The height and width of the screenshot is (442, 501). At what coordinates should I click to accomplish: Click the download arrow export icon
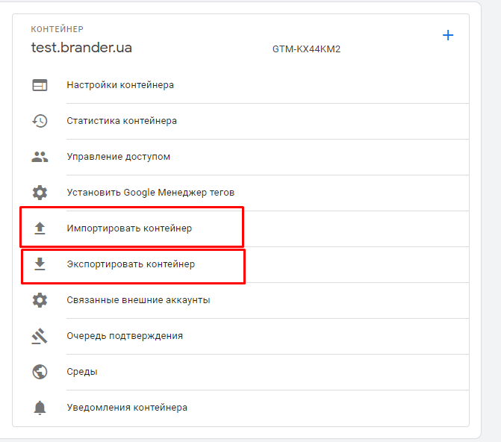(40, 264)
